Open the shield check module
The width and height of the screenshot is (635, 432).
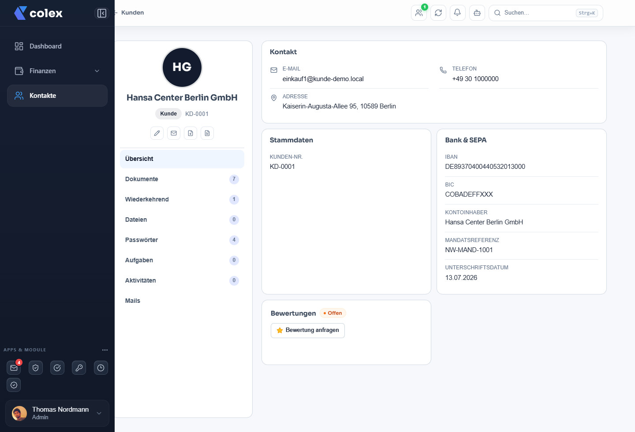coord(36,368)
